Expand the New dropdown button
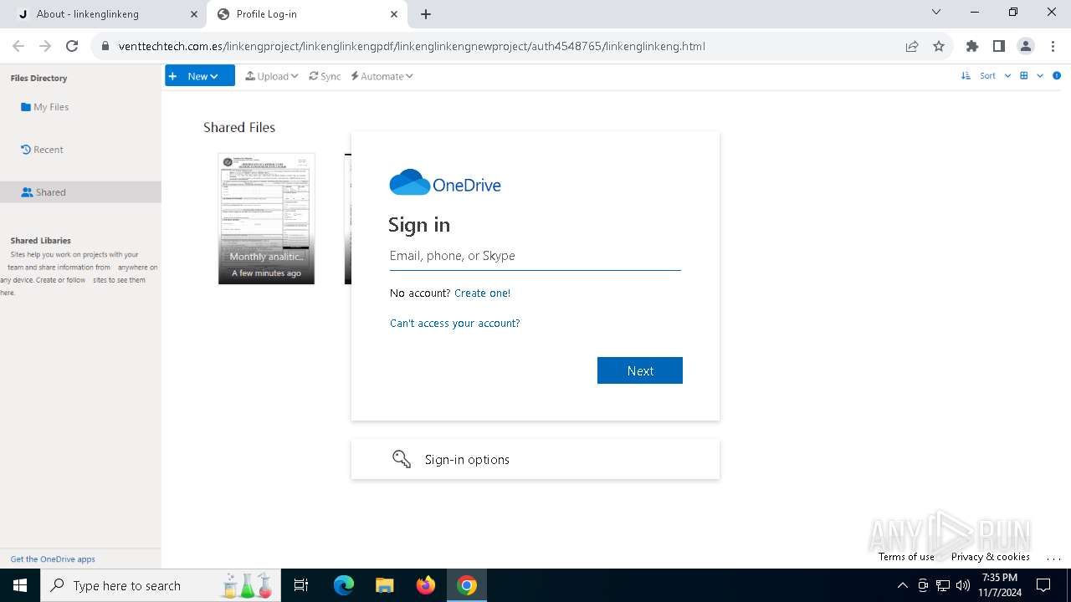This screenshot has width=1071, height=602. [199, 76]
